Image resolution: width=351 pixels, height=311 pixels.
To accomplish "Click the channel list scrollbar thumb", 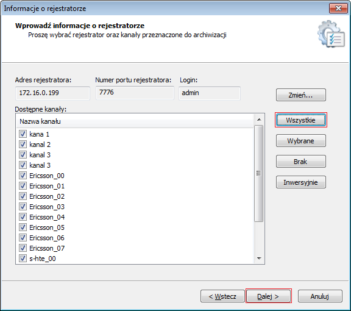I will click(259, 173).
